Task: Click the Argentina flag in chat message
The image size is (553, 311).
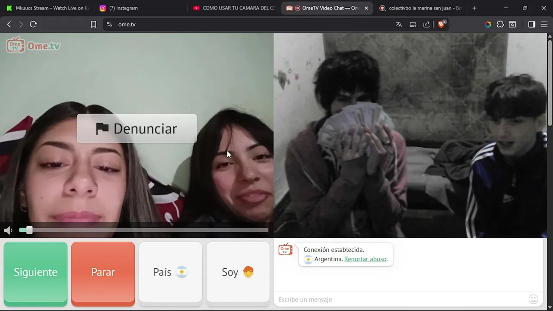Action: (308, 260)
